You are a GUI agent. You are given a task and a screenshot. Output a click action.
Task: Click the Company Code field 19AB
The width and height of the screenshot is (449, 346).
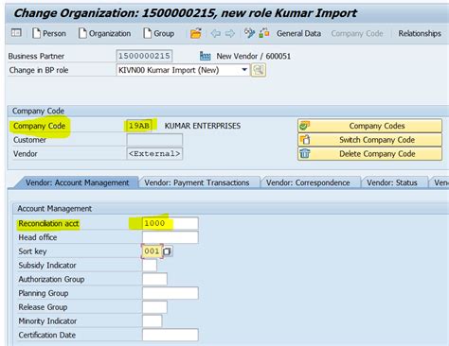[139, 126]
